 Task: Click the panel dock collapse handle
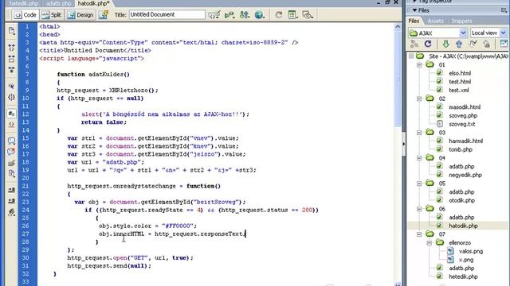[404, 144]
